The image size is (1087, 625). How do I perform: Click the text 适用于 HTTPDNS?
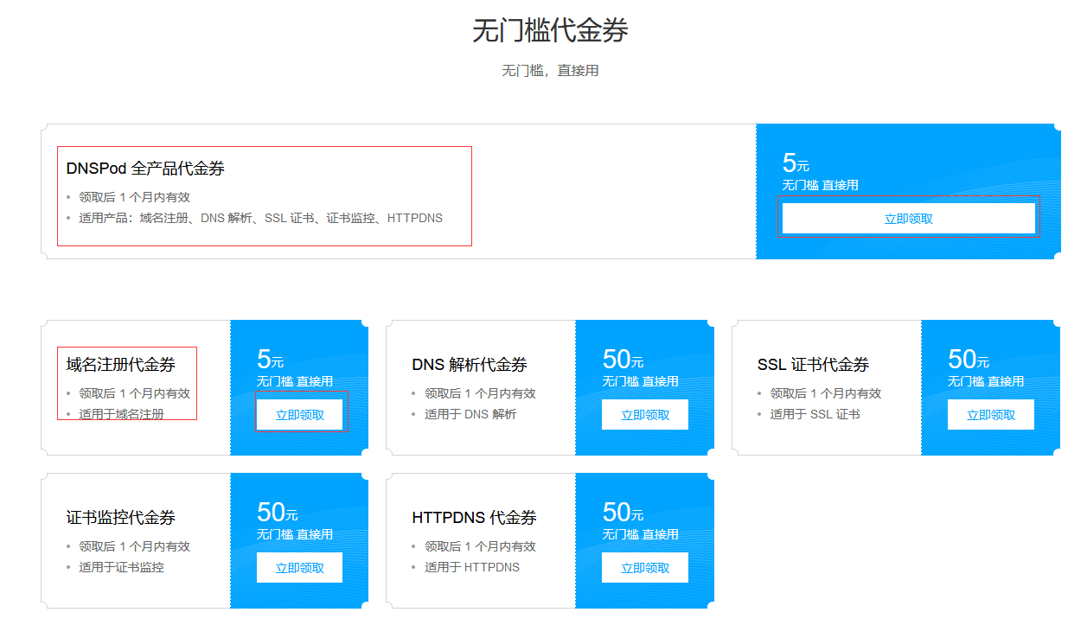(472, 567)
